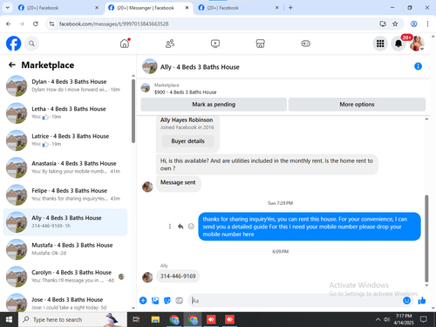The height and width of the screenshot is (327, 436).
Task: Open more actions for the blue message
Action: (170, 226)
